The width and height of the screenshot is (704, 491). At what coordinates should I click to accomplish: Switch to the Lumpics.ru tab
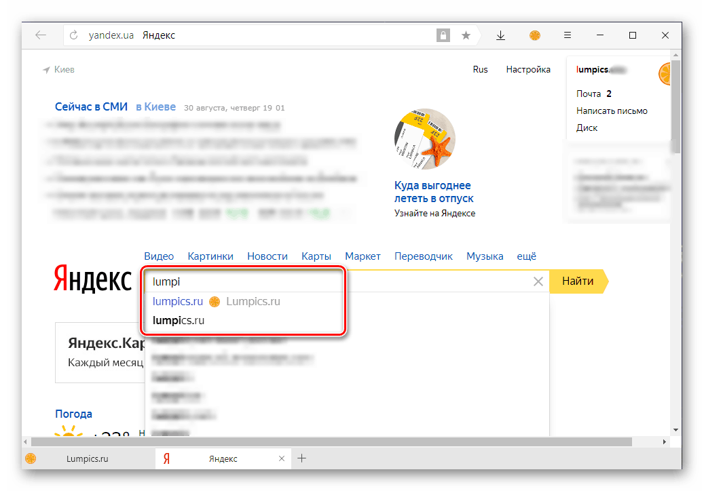87,458
